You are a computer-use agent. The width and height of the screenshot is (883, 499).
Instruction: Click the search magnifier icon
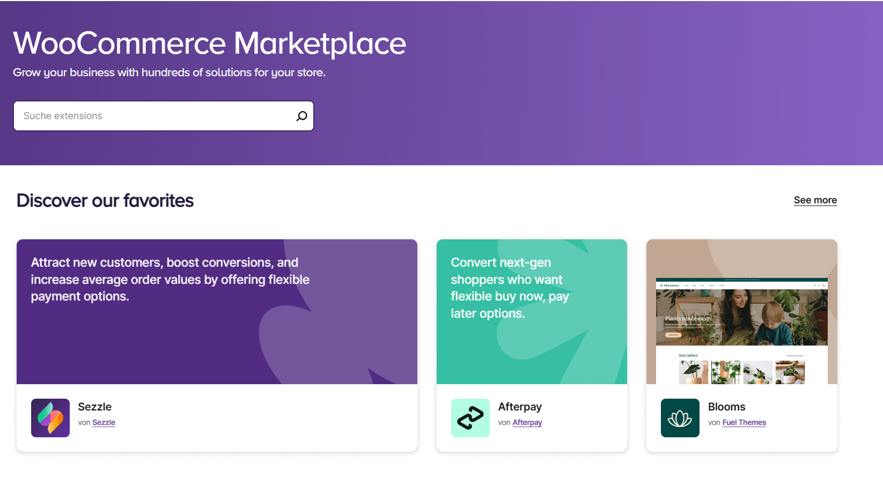(301, 116)
